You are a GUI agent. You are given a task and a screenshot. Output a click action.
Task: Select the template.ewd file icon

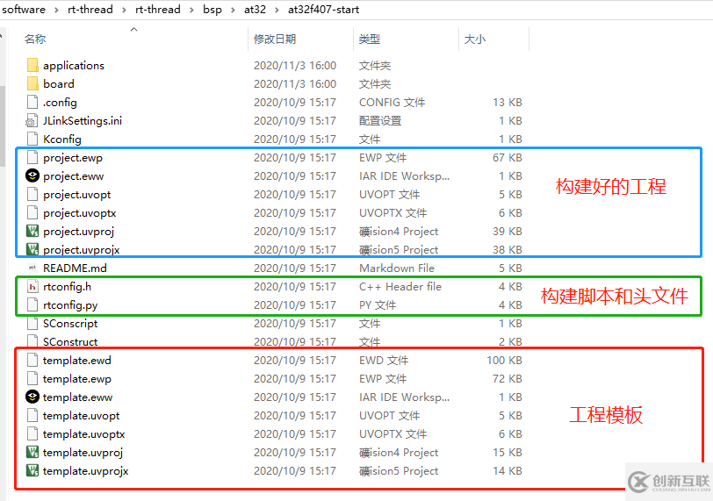click(x=32, y=361)
